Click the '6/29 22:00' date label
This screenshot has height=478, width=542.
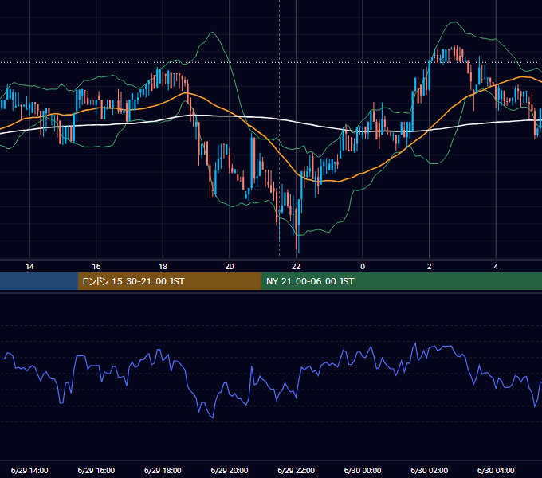[x=297, y=470]
